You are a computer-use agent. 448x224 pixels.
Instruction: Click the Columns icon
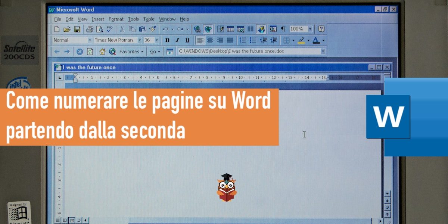click(x=251, y=29)
